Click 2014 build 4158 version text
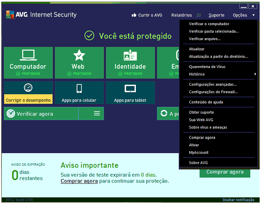 point(19,200)
